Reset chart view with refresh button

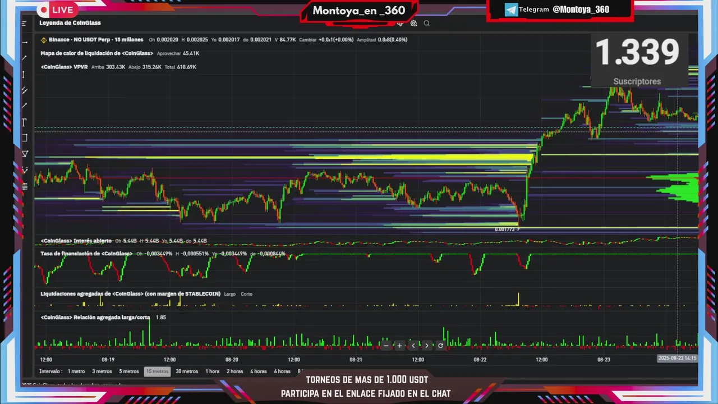pyautogui.click(x=440, y=346)
